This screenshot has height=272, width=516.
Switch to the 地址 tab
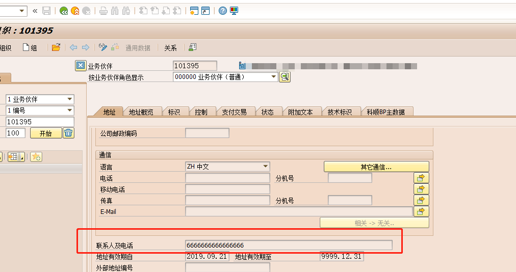pyautogui.click(x=109, y=112)
